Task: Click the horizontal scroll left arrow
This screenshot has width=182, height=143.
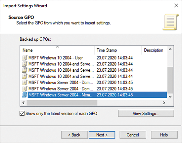Action: [23, 103]
